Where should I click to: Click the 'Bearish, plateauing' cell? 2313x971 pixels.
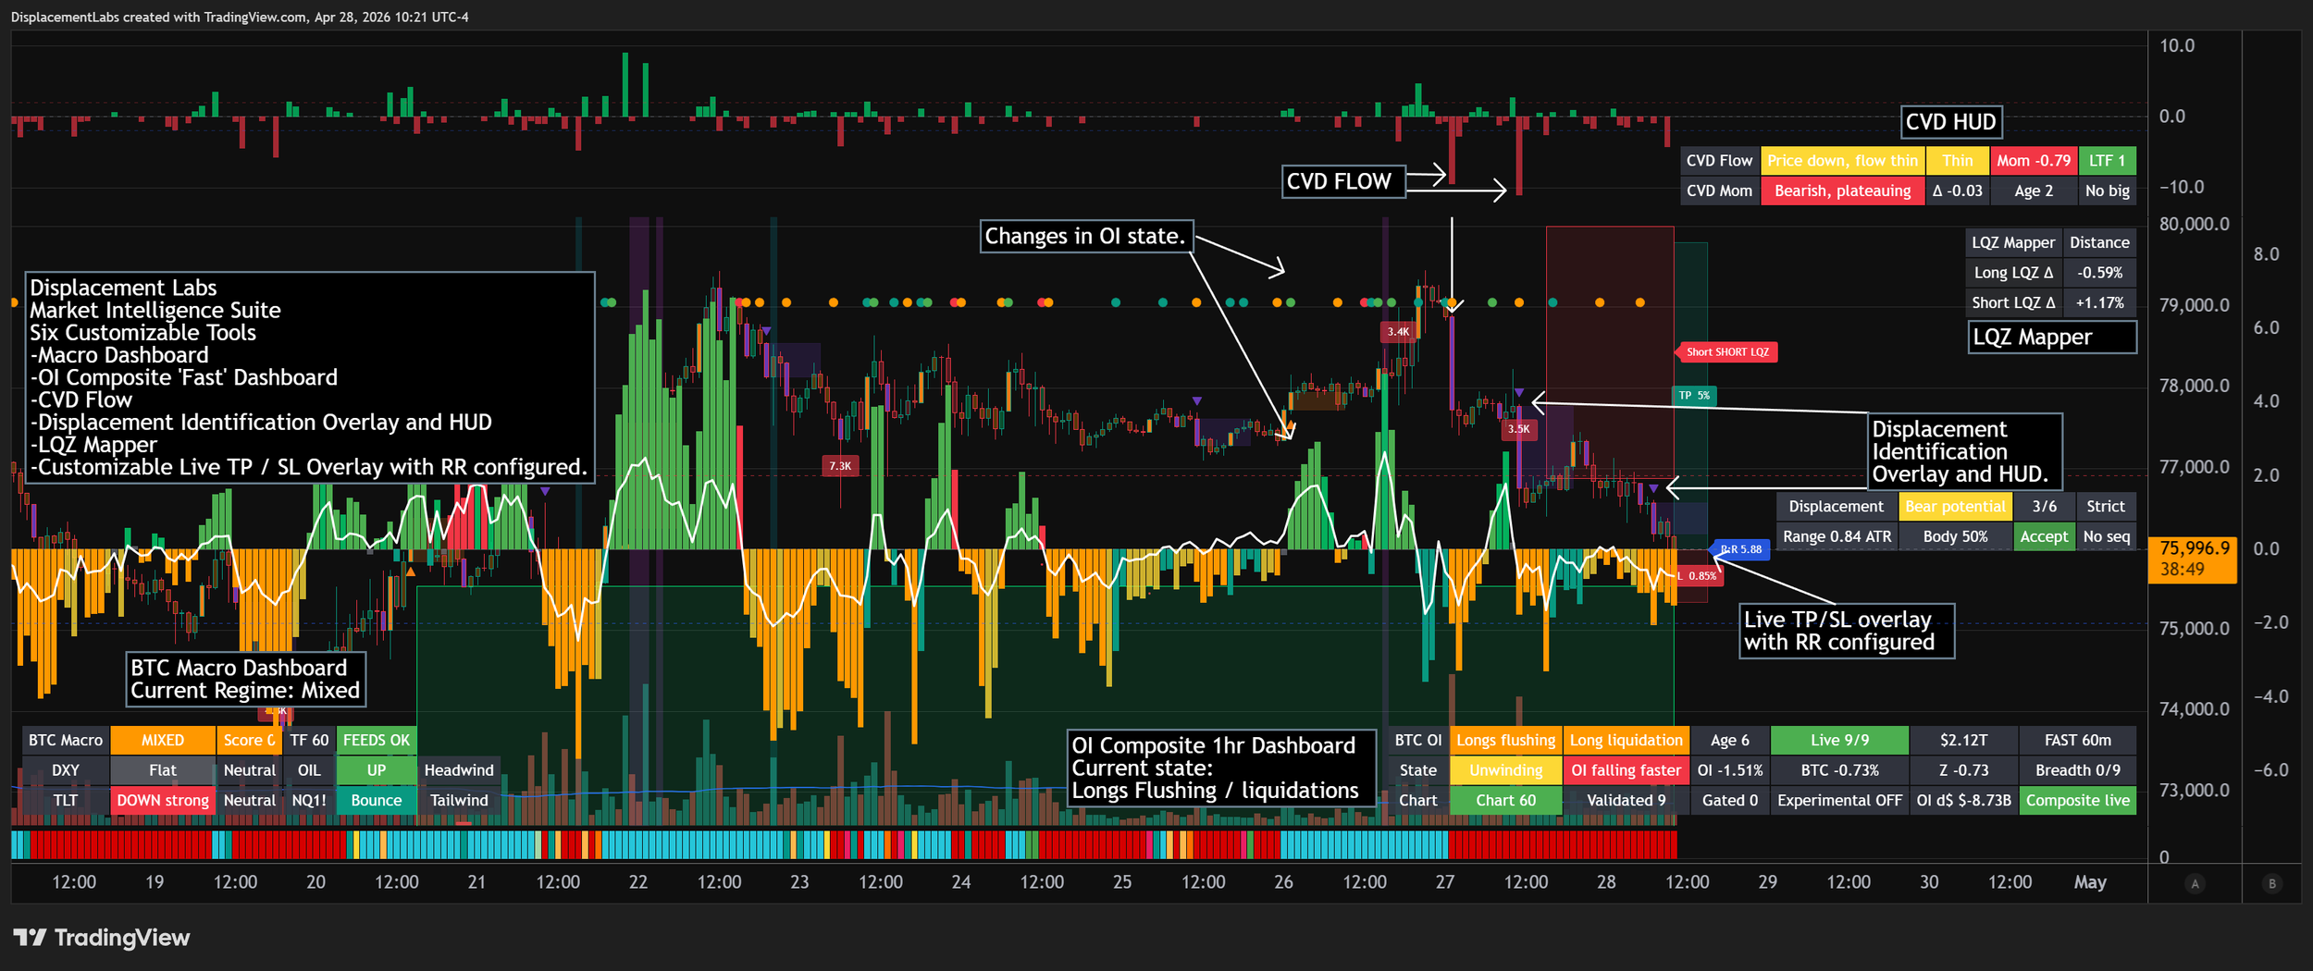(1842, 191)
